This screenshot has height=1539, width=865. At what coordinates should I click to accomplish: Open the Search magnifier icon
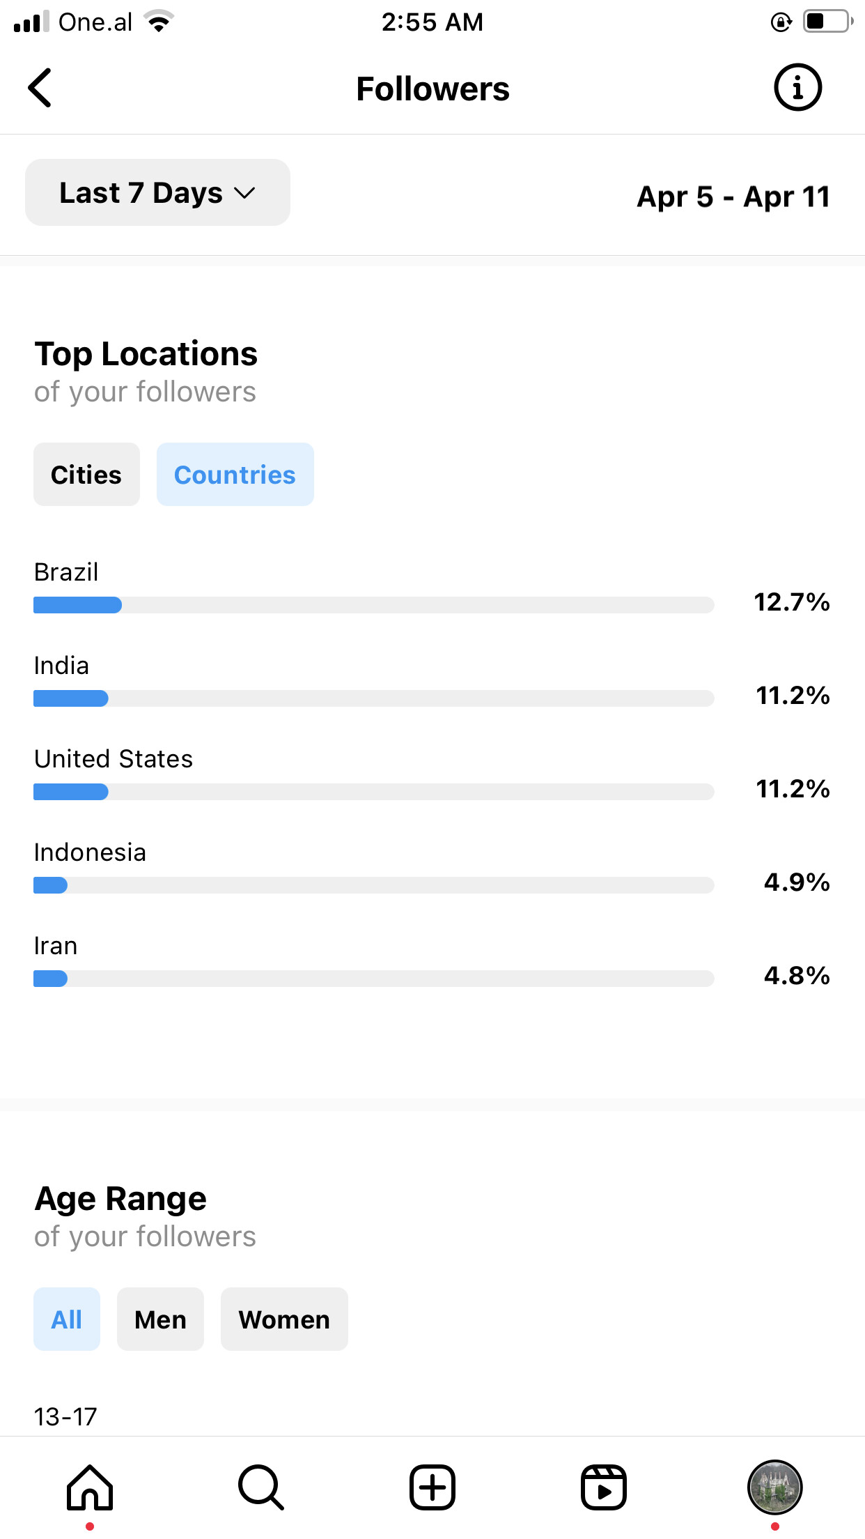tap(261, 1487)
